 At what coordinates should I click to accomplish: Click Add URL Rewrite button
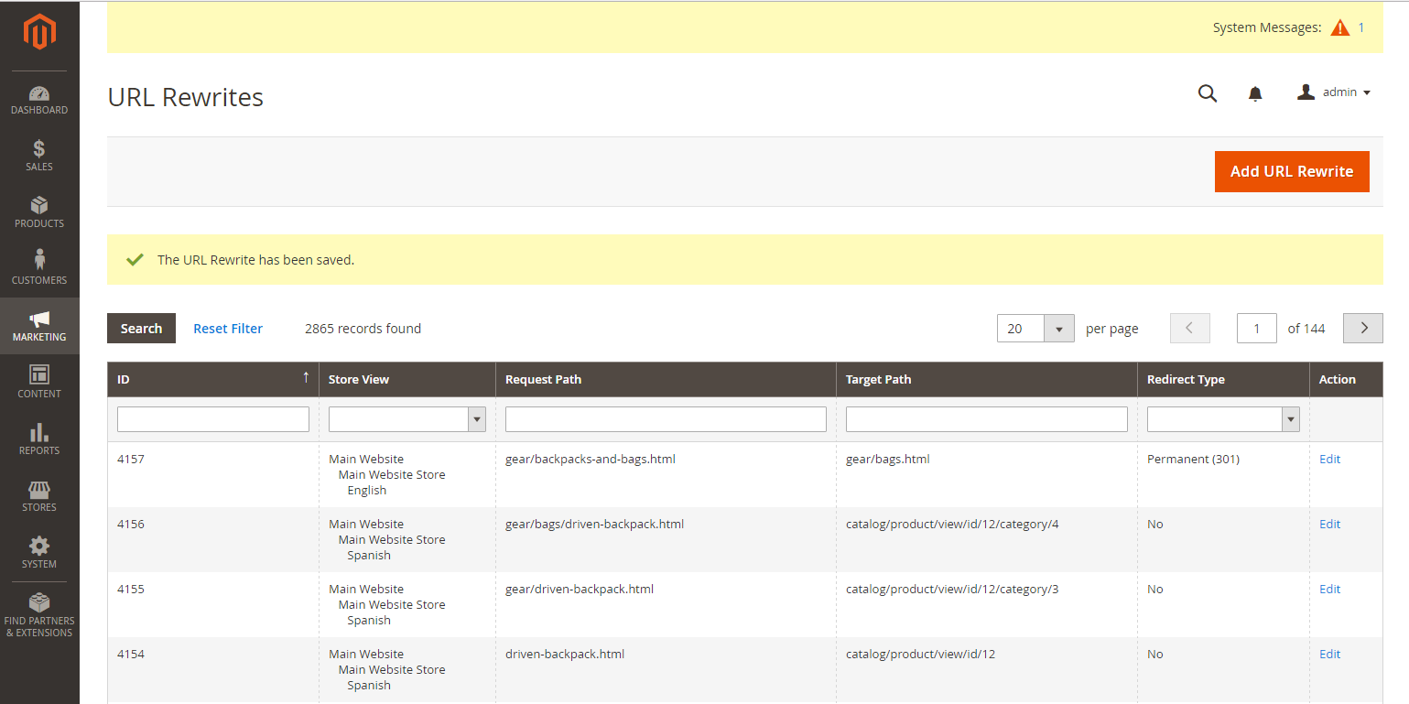click(1292, 171)
